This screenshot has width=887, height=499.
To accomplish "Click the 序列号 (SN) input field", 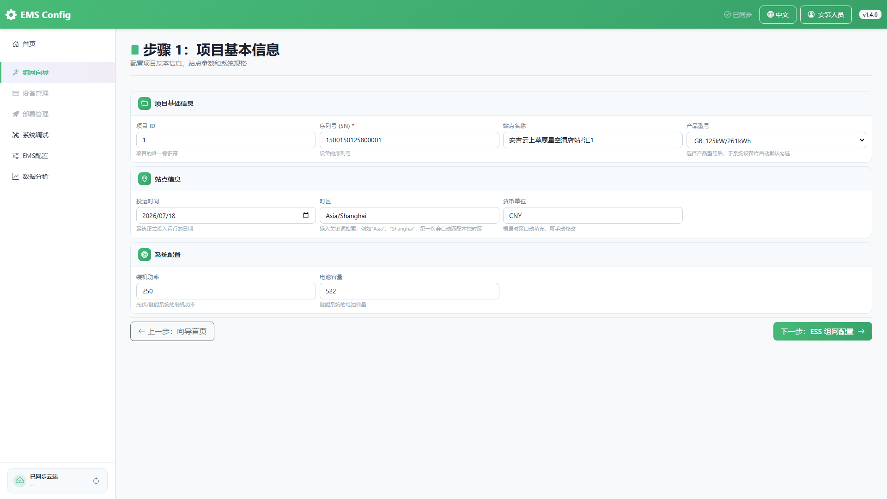I will pyautogui.click(x=409, y=140).
